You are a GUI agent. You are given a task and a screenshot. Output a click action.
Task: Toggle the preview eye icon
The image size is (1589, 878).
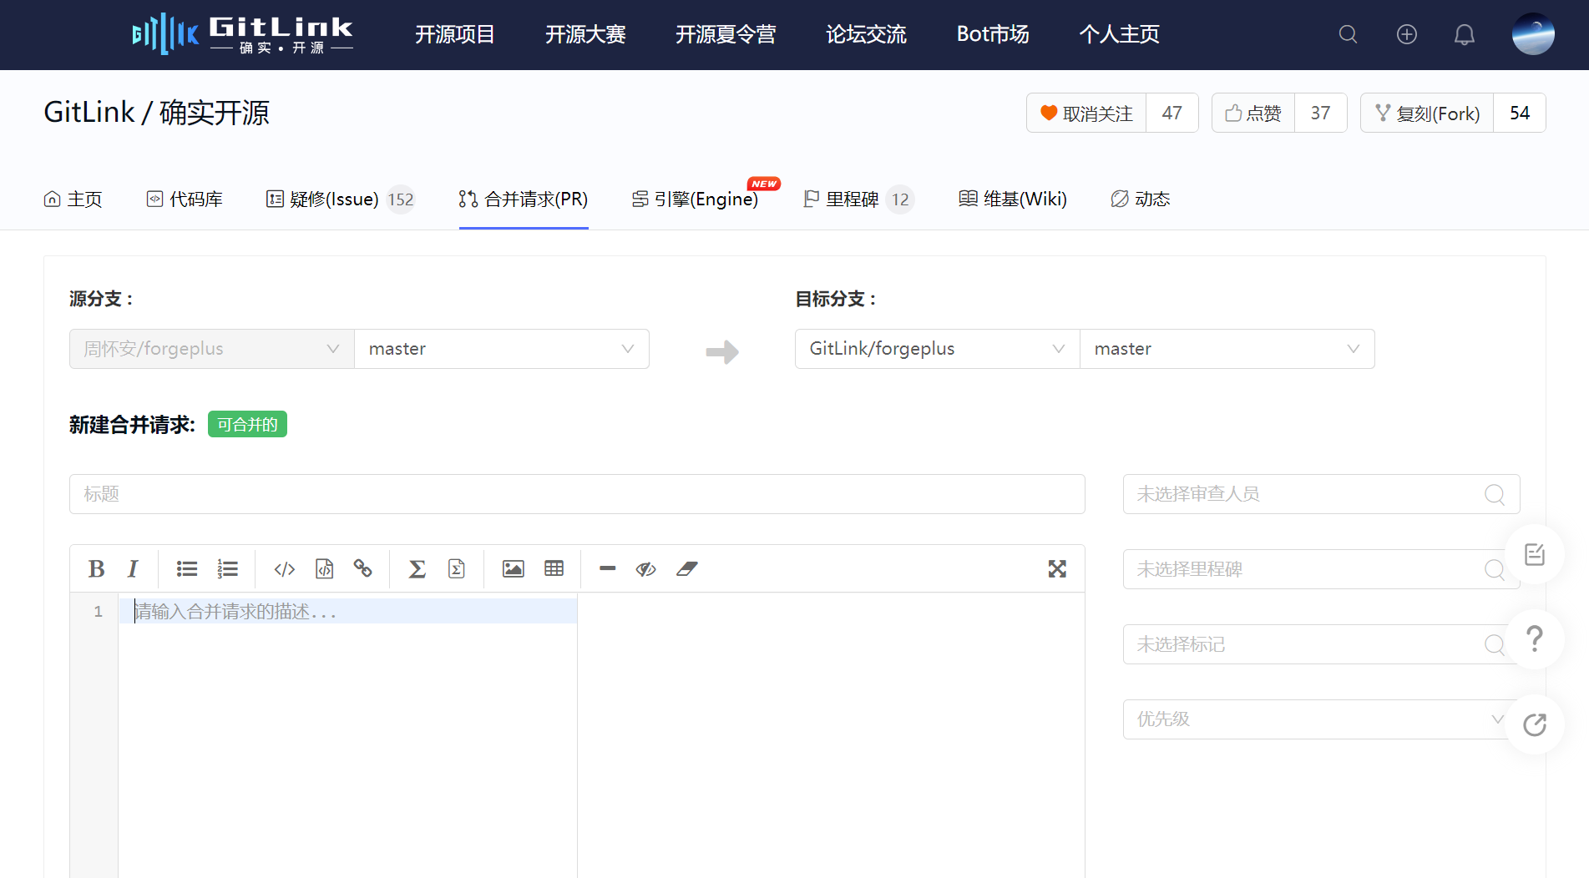645,569
